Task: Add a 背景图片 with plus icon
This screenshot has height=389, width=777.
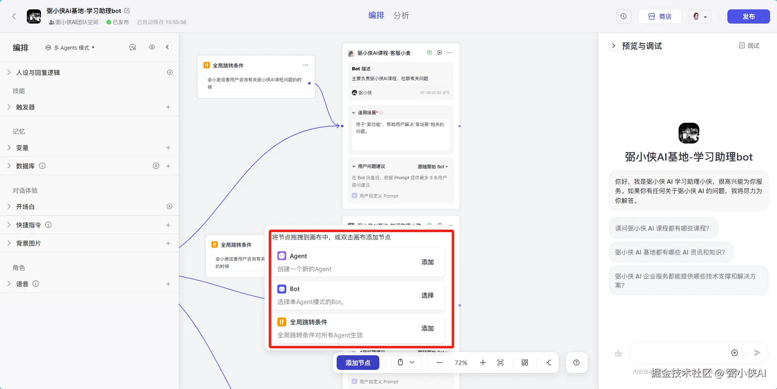Action: (168, 243)
